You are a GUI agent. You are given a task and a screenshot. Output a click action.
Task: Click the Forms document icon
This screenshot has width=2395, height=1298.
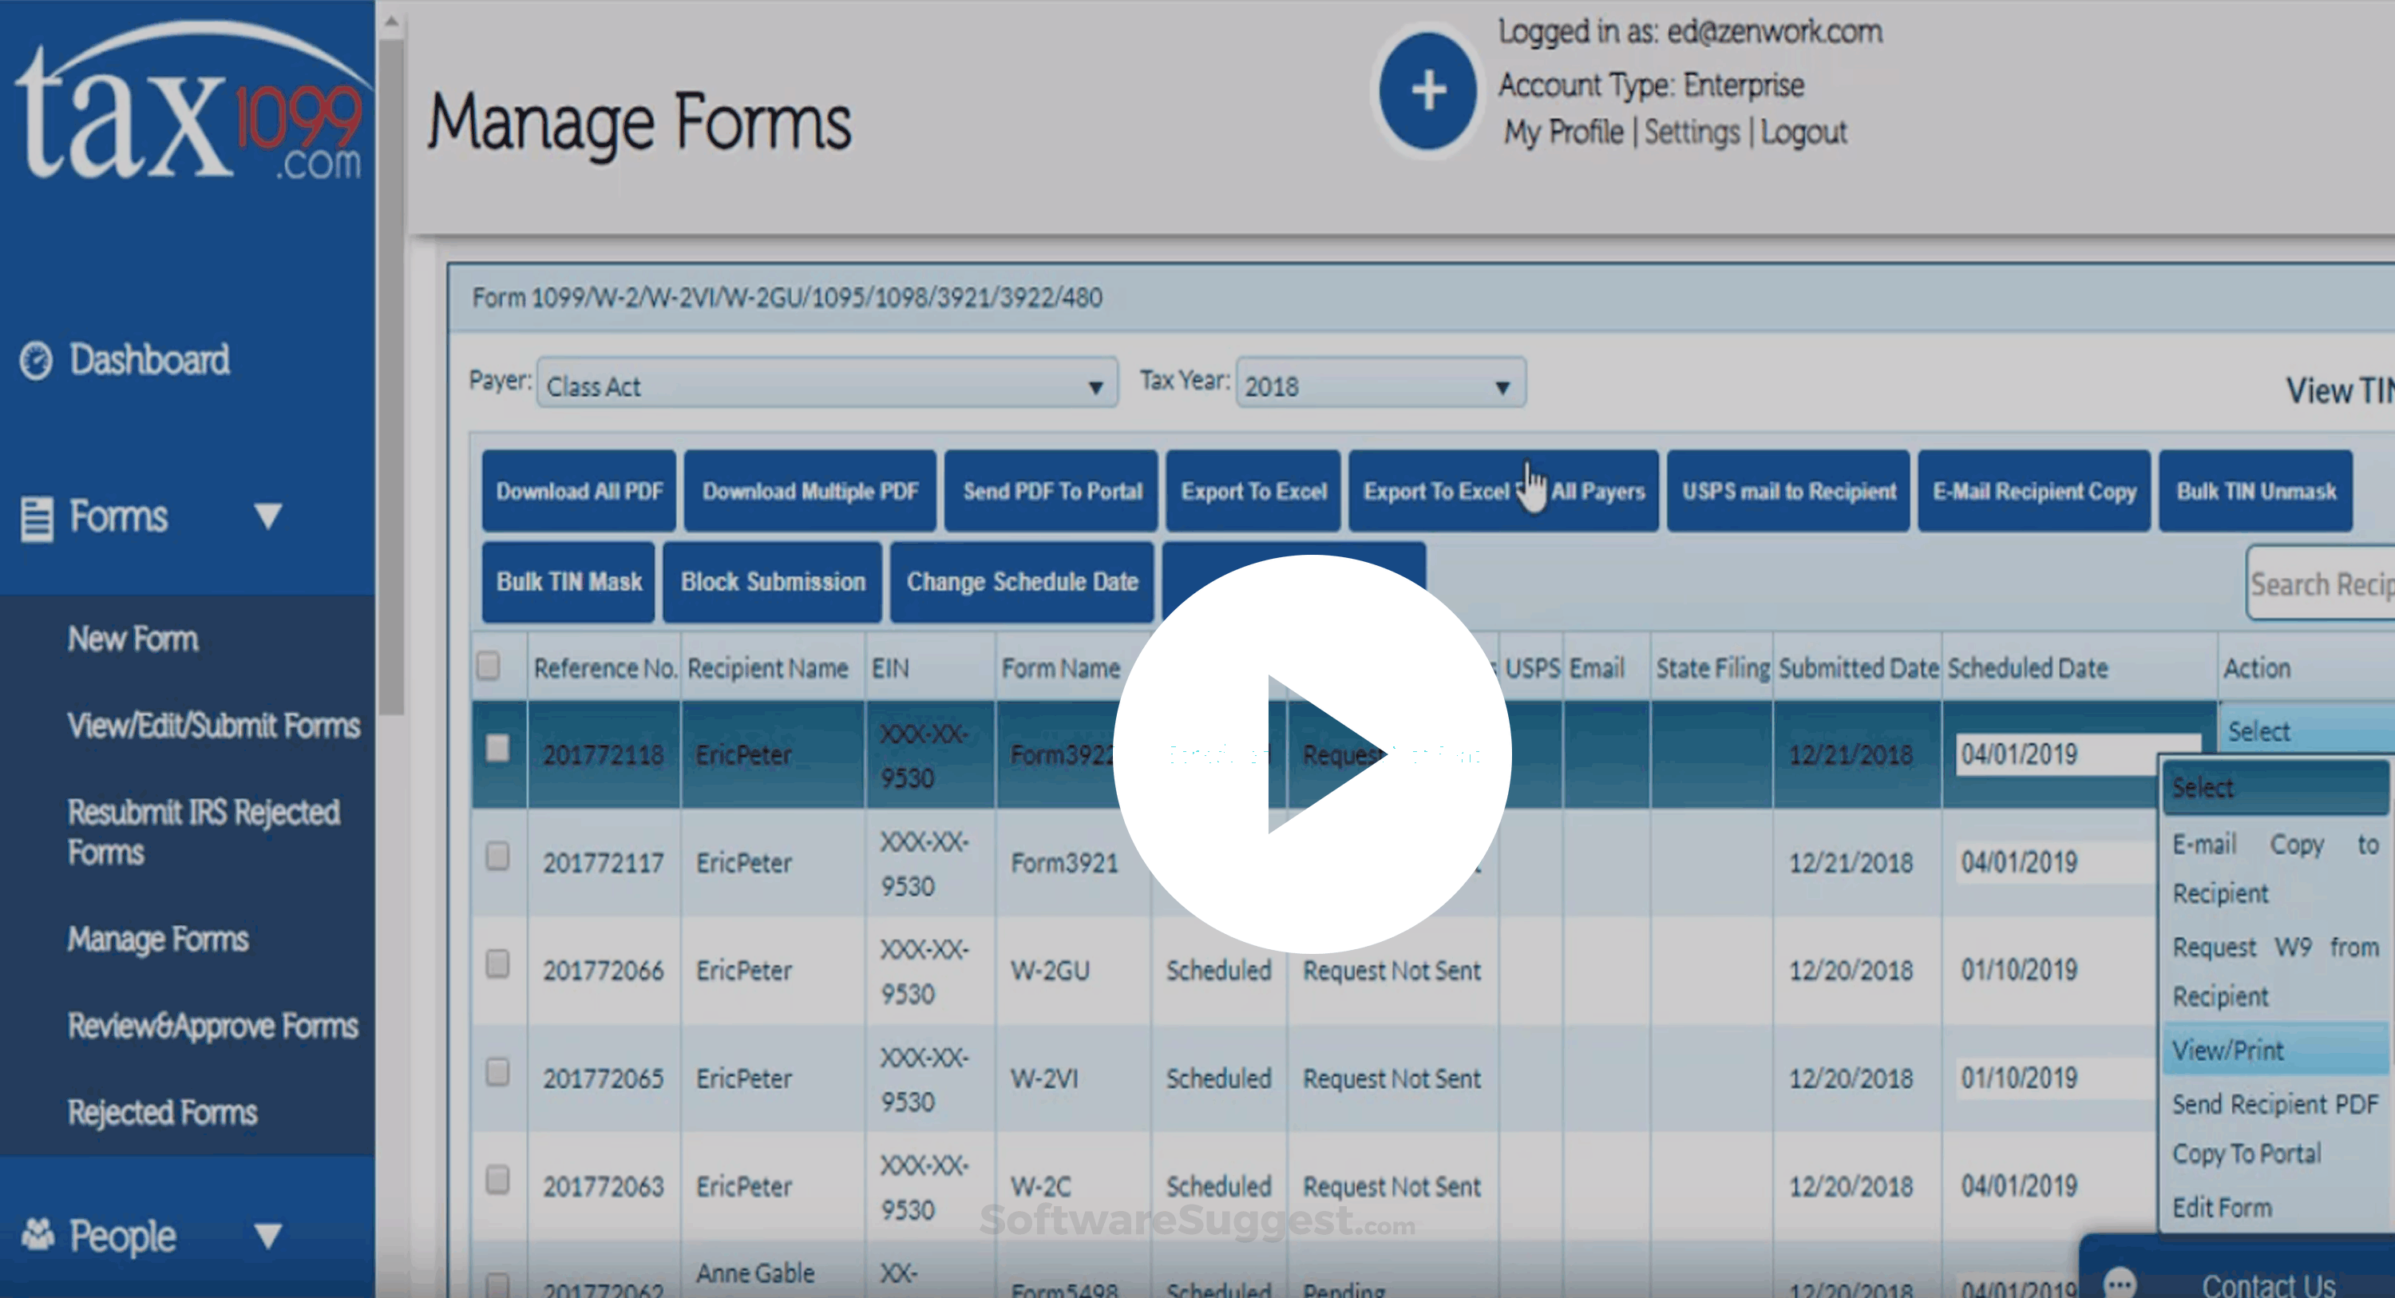(38, 517)
